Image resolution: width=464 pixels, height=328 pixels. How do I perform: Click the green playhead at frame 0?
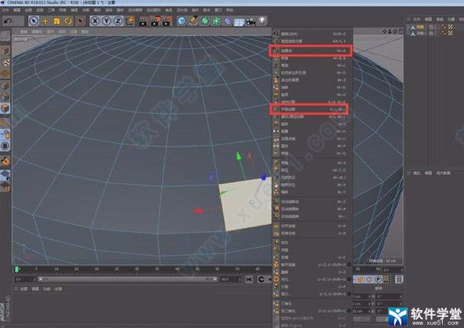point(17,269)
